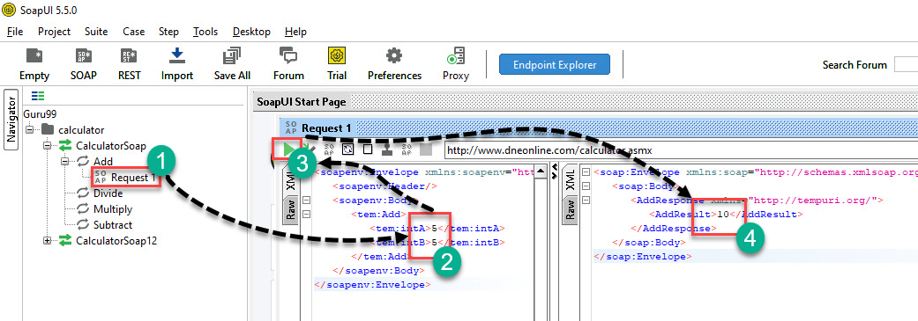This screenshot has width=918, height=321.
Task: Open Preferences gear icon
Action: click(394, 64)
